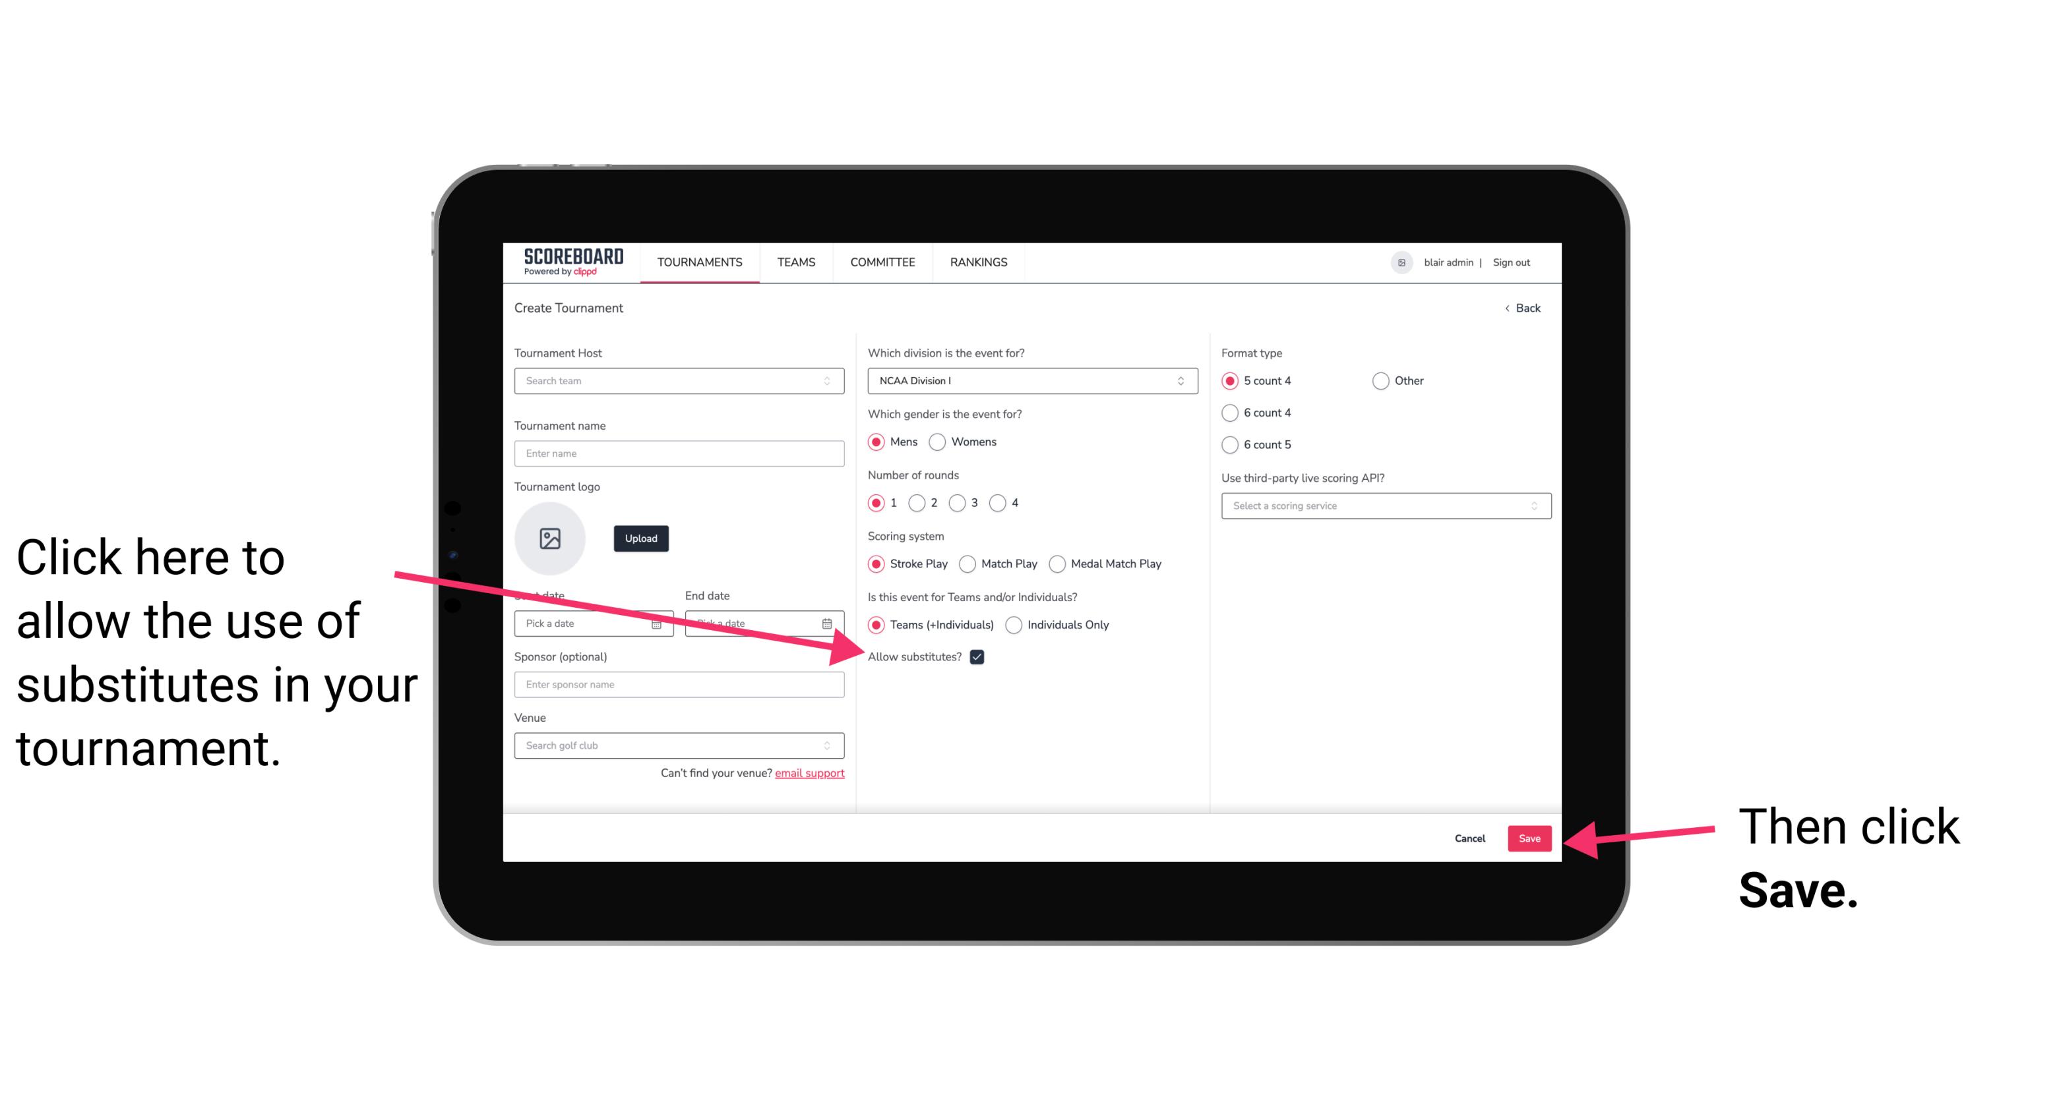The width and height of the screenshot is (2057, 1106).
Task: Expand the Select a scoring service dropdown
Action: [1383, 507]
